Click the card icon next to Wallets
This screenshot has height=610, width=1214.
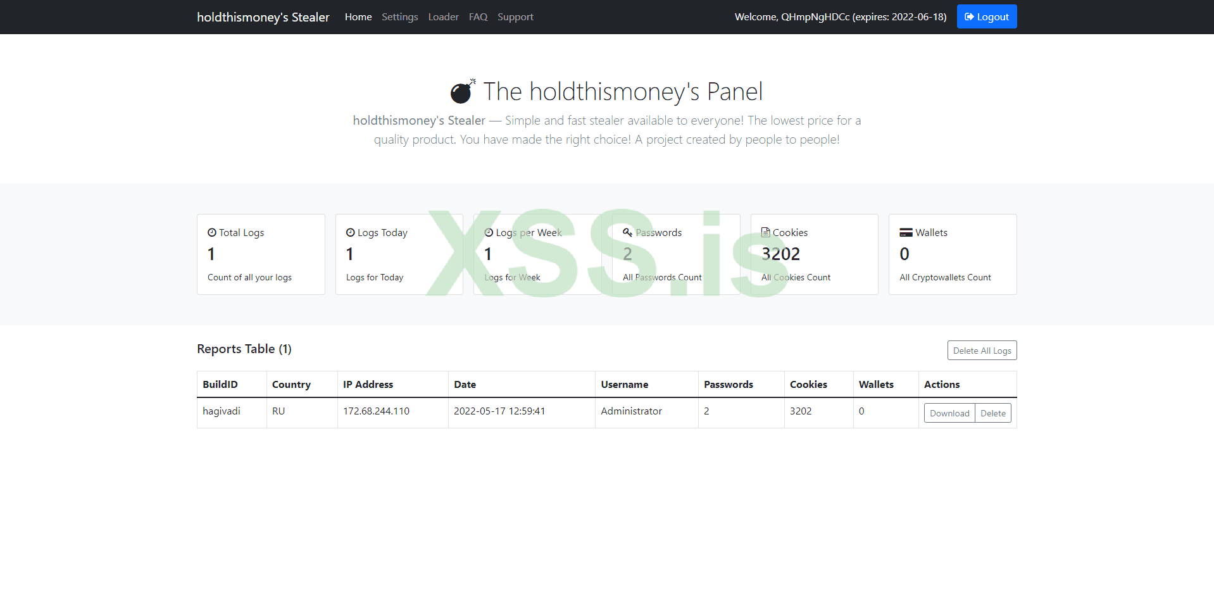tap(906, 232)
